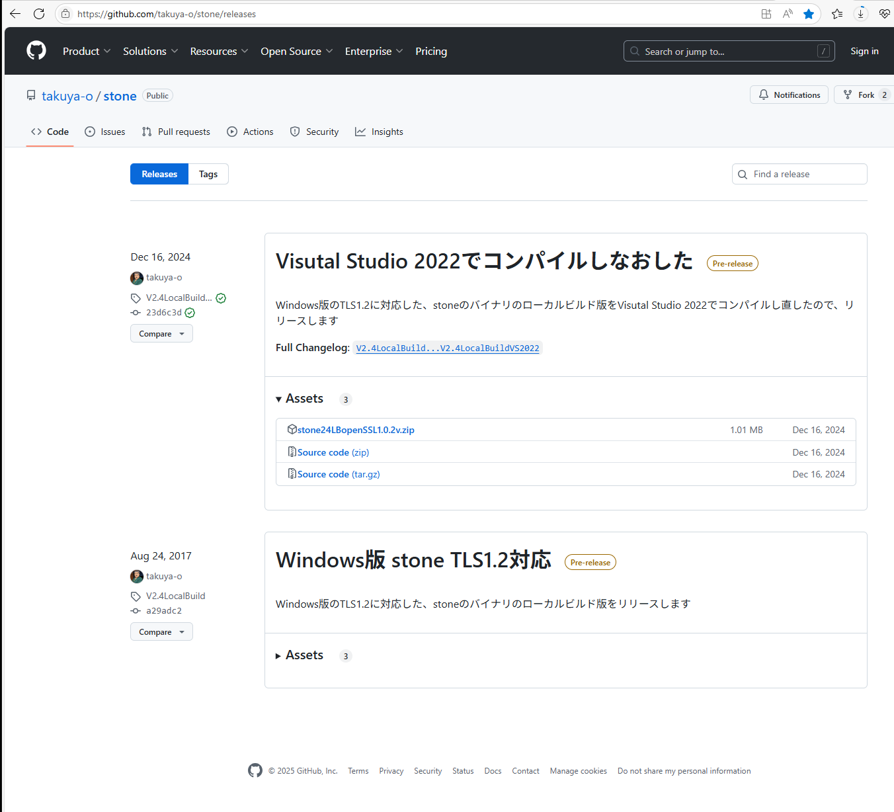Click the Sign in button
Screen dimensions: 894x812
(864, 51)
